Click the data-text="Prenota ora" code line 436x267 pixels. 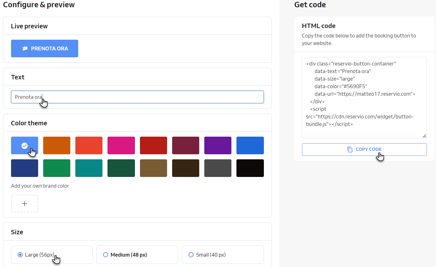tap(342, 71)
